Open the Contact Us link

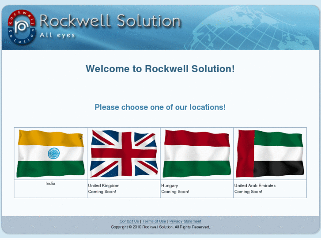coord(129,221)
